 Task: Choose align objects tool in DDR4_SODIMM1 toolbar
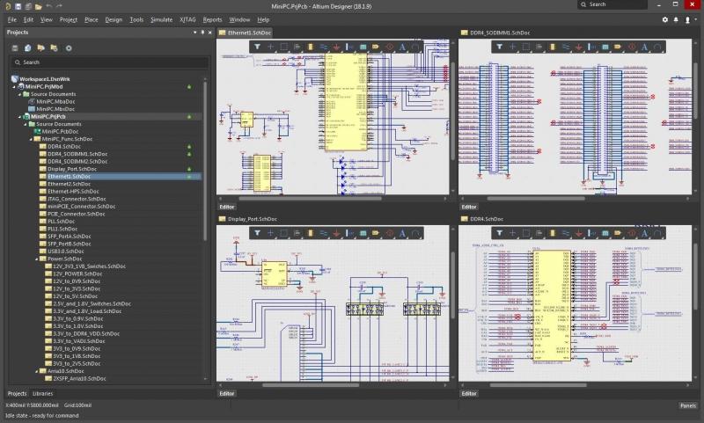point(539,47)
